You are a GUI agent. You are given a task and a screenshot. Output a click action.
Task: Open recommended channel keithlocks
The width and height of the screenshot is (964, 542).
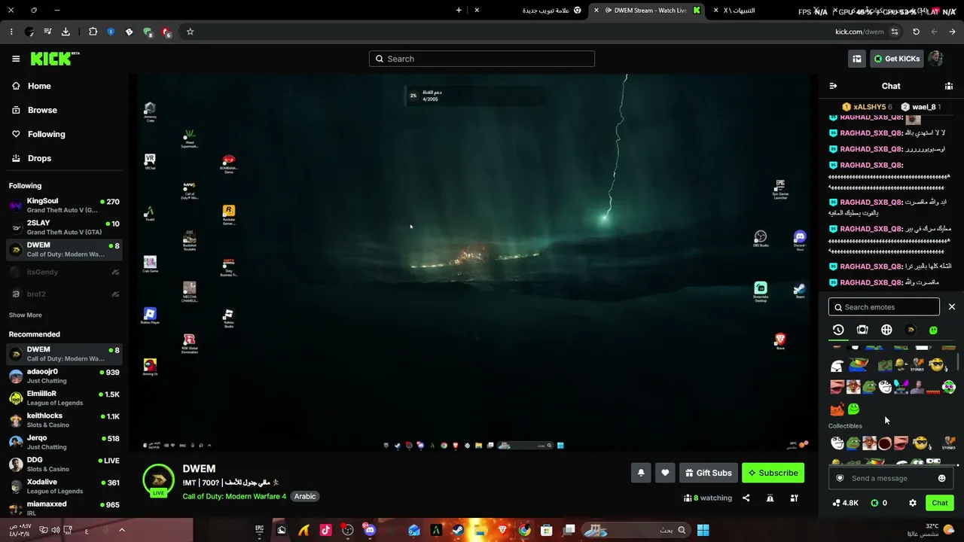(x=64, y=420)
